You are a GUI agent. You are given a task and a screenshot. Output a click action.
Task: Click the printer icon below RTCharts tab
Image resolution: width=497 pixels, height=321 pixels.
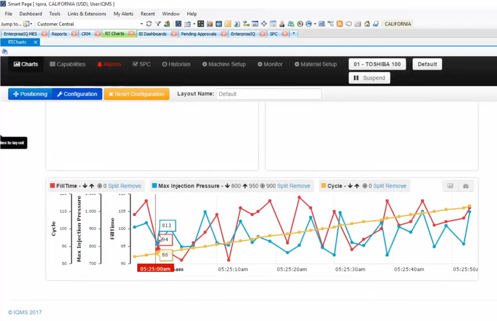coord(5,51)
